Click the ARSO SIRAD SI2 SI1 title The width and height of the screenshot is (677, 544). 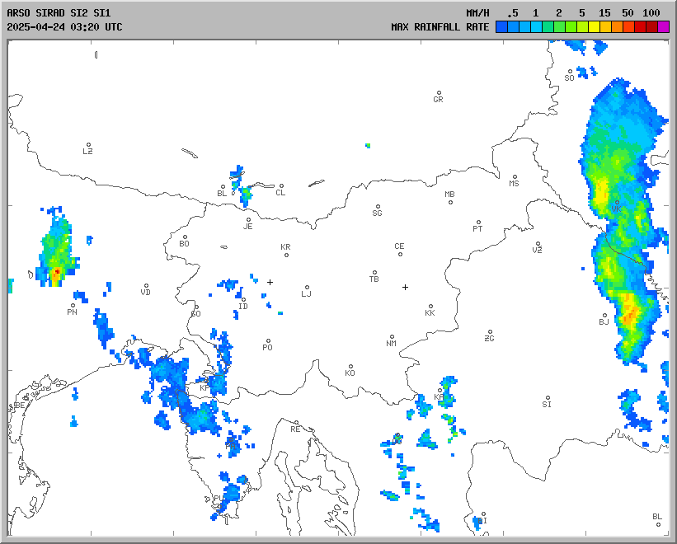58,13
